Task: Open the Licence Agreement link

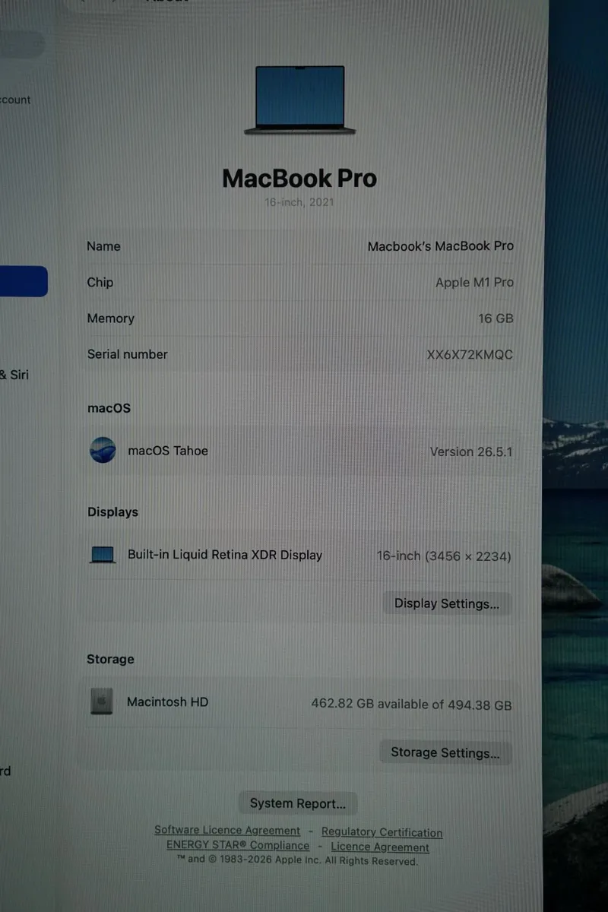Action: click(x=380, y=847)
